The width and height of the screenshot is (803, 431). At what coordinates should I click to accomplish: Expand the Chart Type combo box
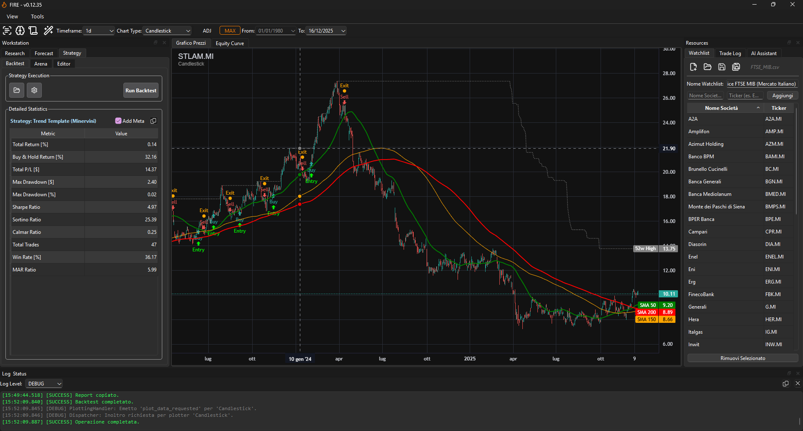pos(167,31)
